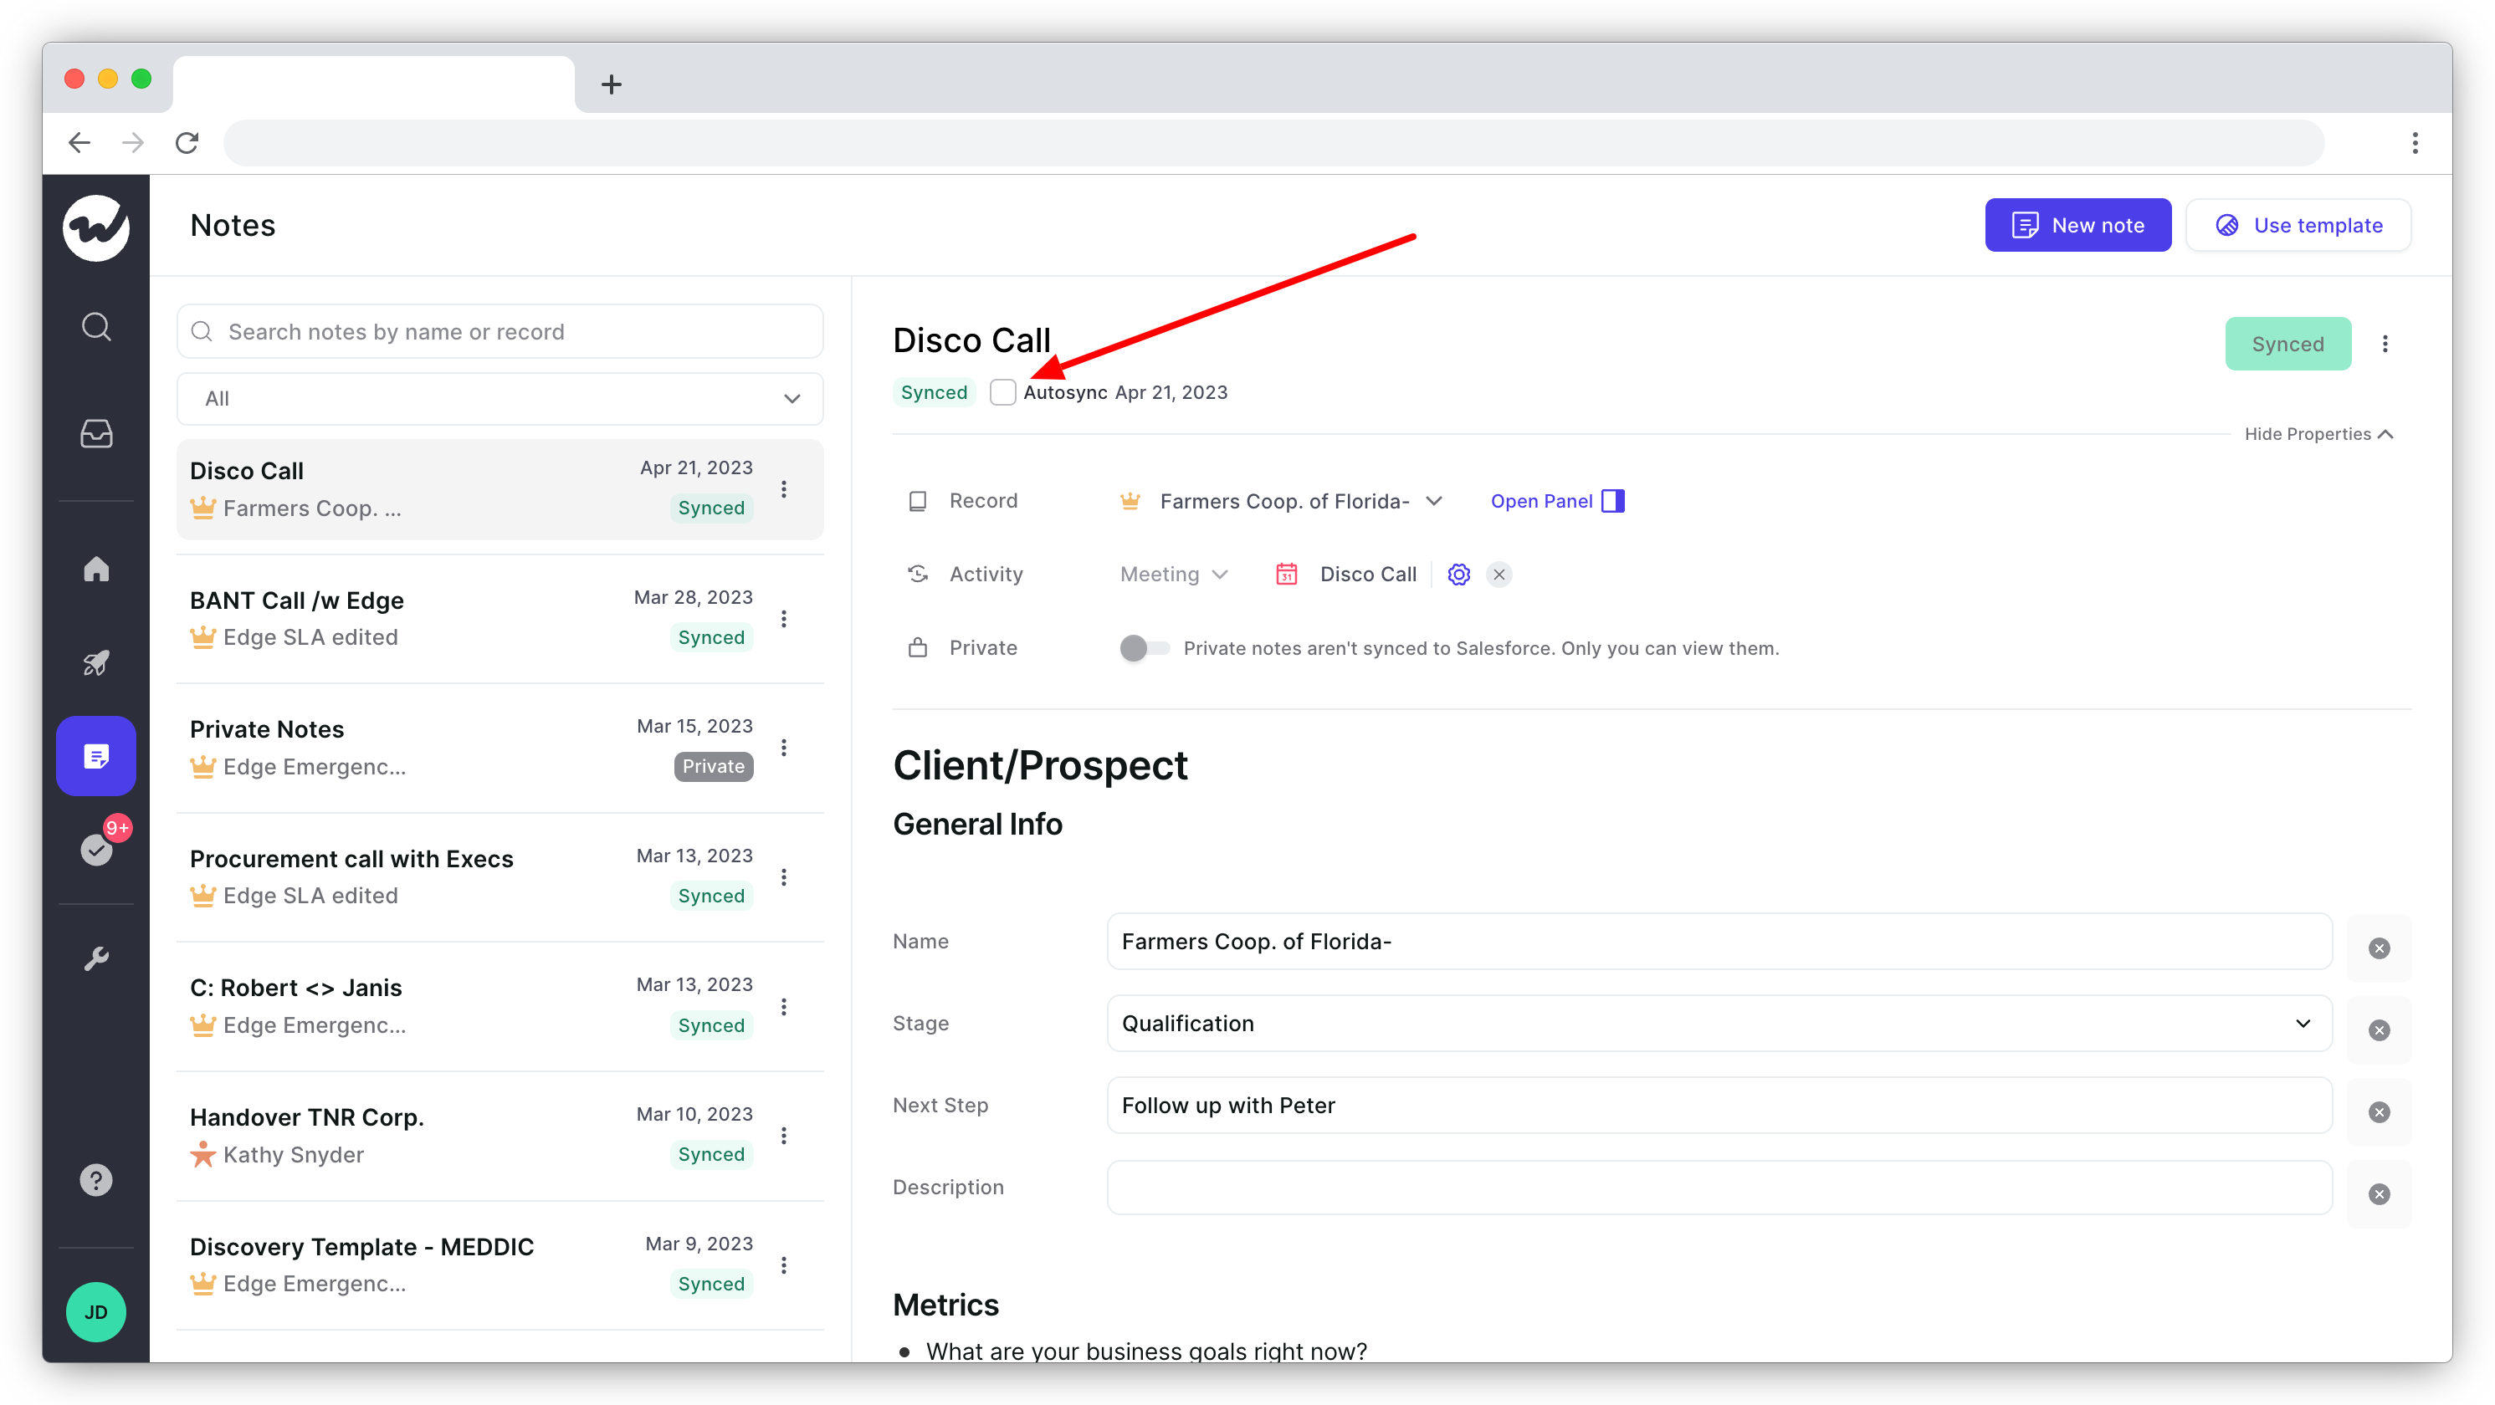2495x1405 pixels.
Task: Open the inbox icon in the sidebar
Action: pos(96,435)
